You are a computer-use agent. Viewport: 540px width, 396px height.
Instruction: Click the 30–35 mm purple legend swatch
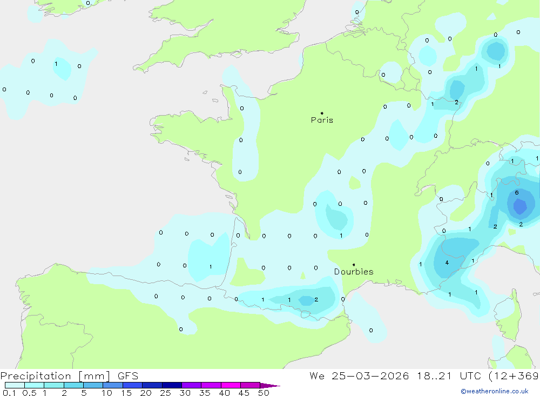192,385
